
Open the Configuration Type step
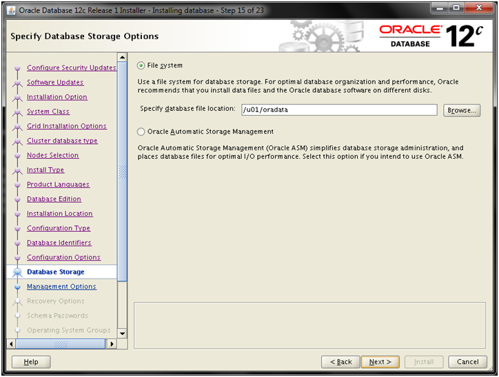click(x=59, y=228)
